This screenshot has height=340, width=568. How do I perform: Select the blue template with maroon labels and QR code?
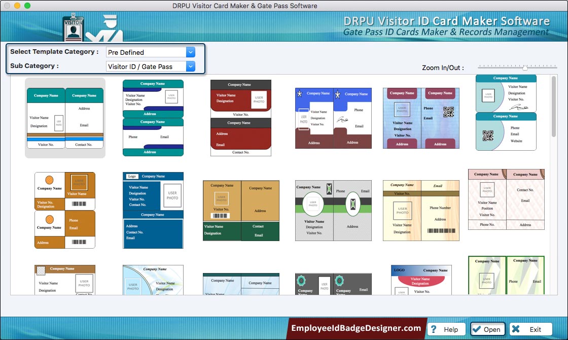421,118
